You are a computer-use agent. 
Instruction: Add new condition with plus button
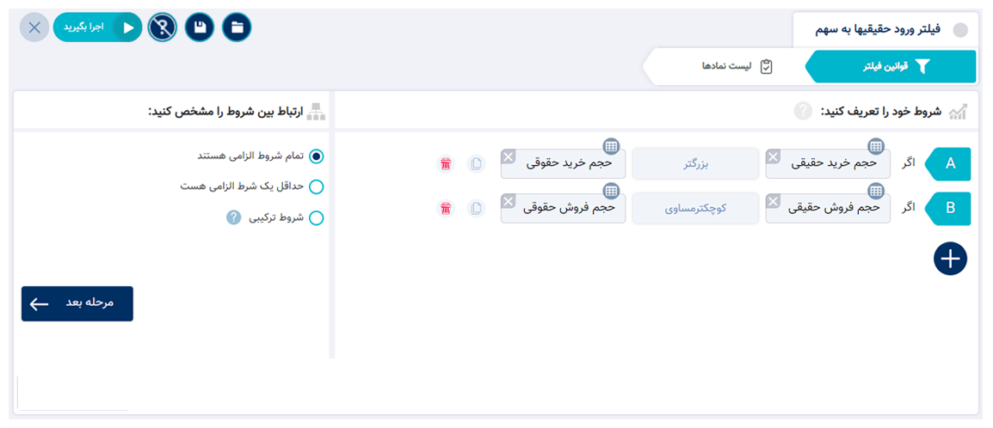point(950,259)
